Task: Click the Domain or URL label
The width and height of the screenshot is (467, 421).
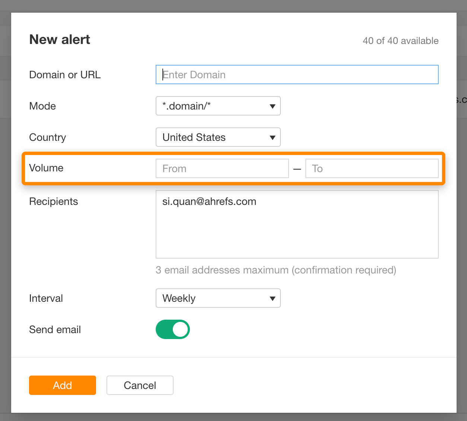Action: tap(65, 75)
